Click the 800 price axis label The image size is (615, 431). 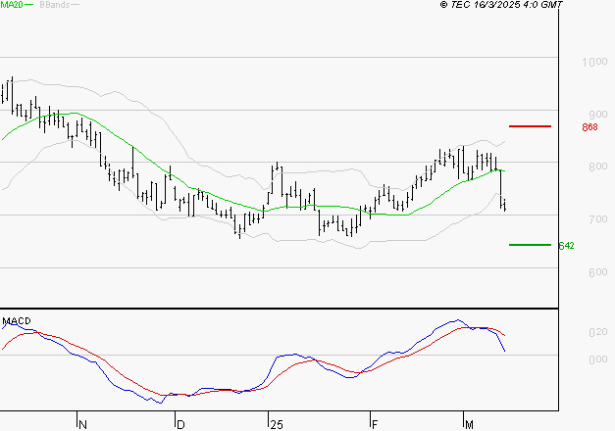597,167
